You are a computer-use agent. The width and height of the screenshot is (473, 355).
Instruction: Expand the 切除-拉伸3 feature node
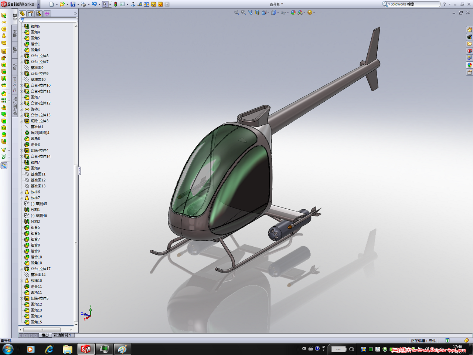click(21, 121)
